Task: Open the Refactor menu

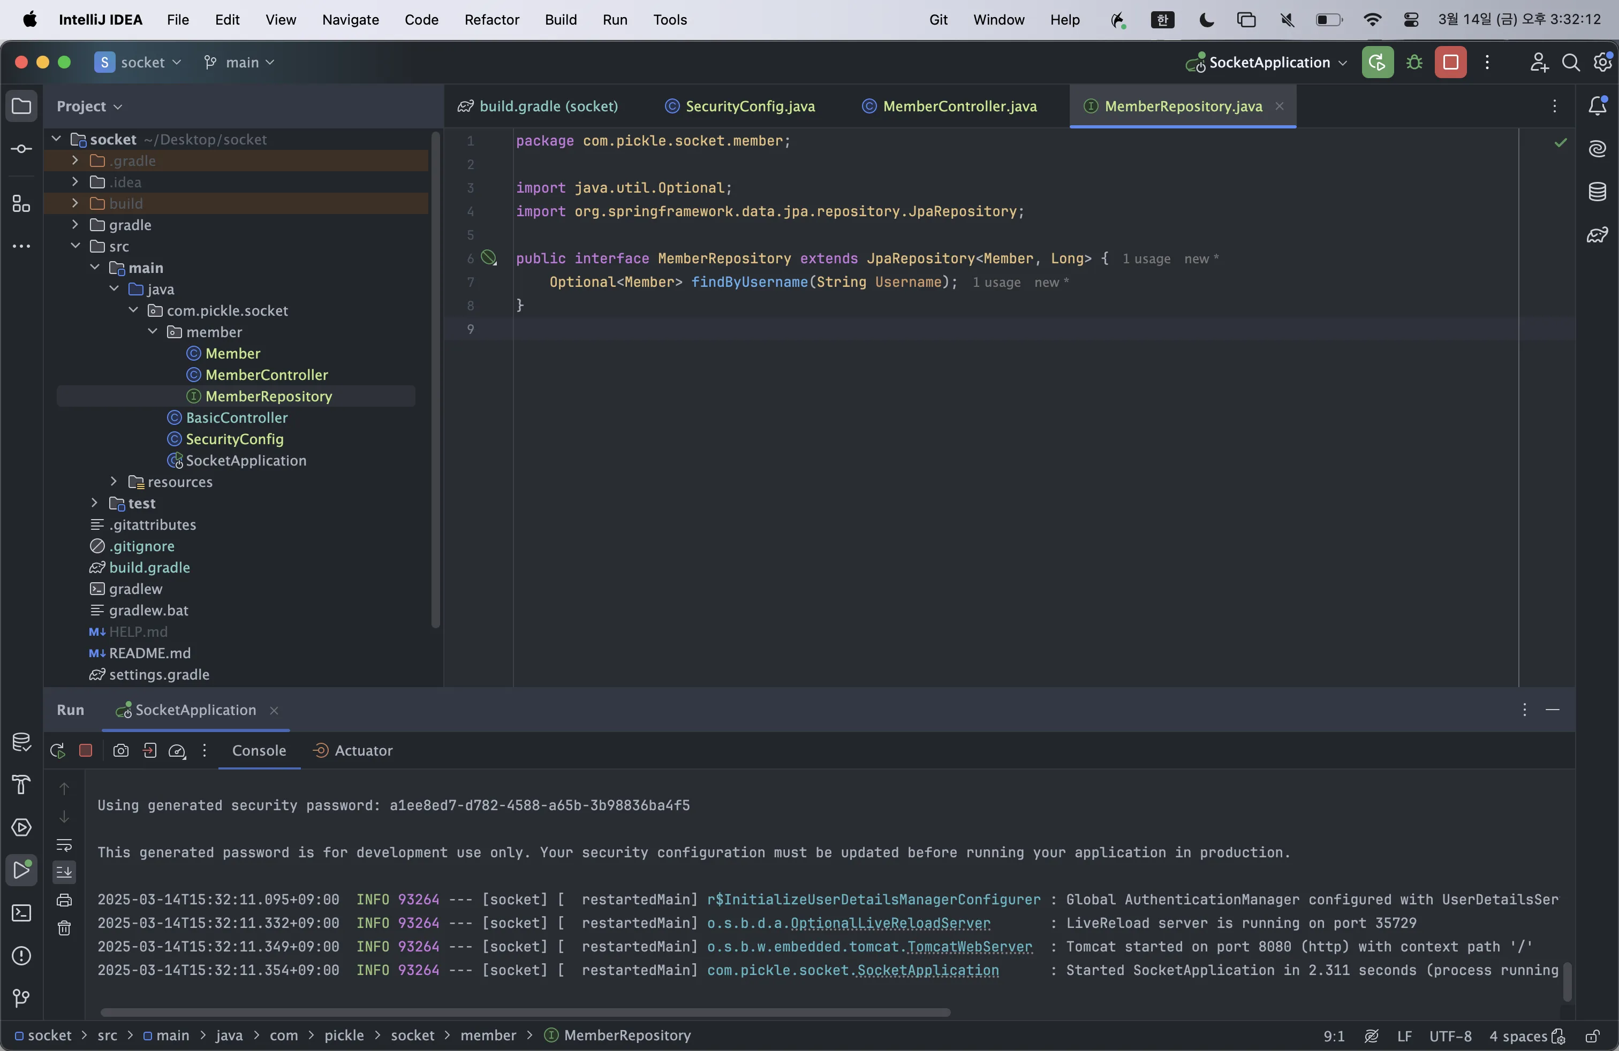Action: [491, 20]
